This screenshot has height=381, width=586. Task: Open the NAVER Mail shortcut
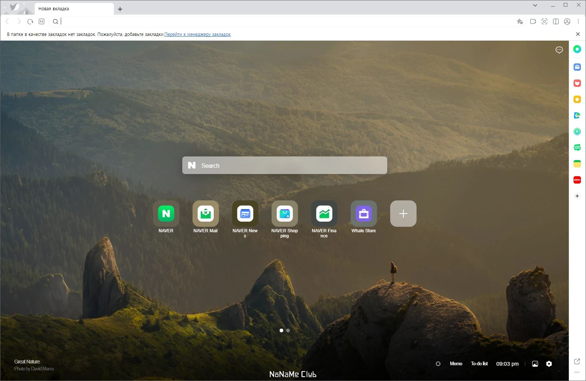point(205,214)
